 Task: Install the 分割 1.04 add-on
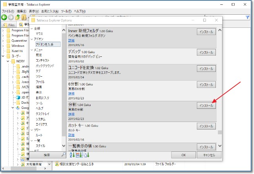tap(206, 105)
